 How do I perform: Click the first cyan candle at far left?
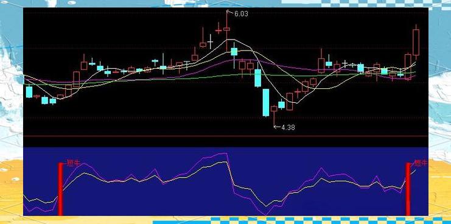[x=29, y=92]
